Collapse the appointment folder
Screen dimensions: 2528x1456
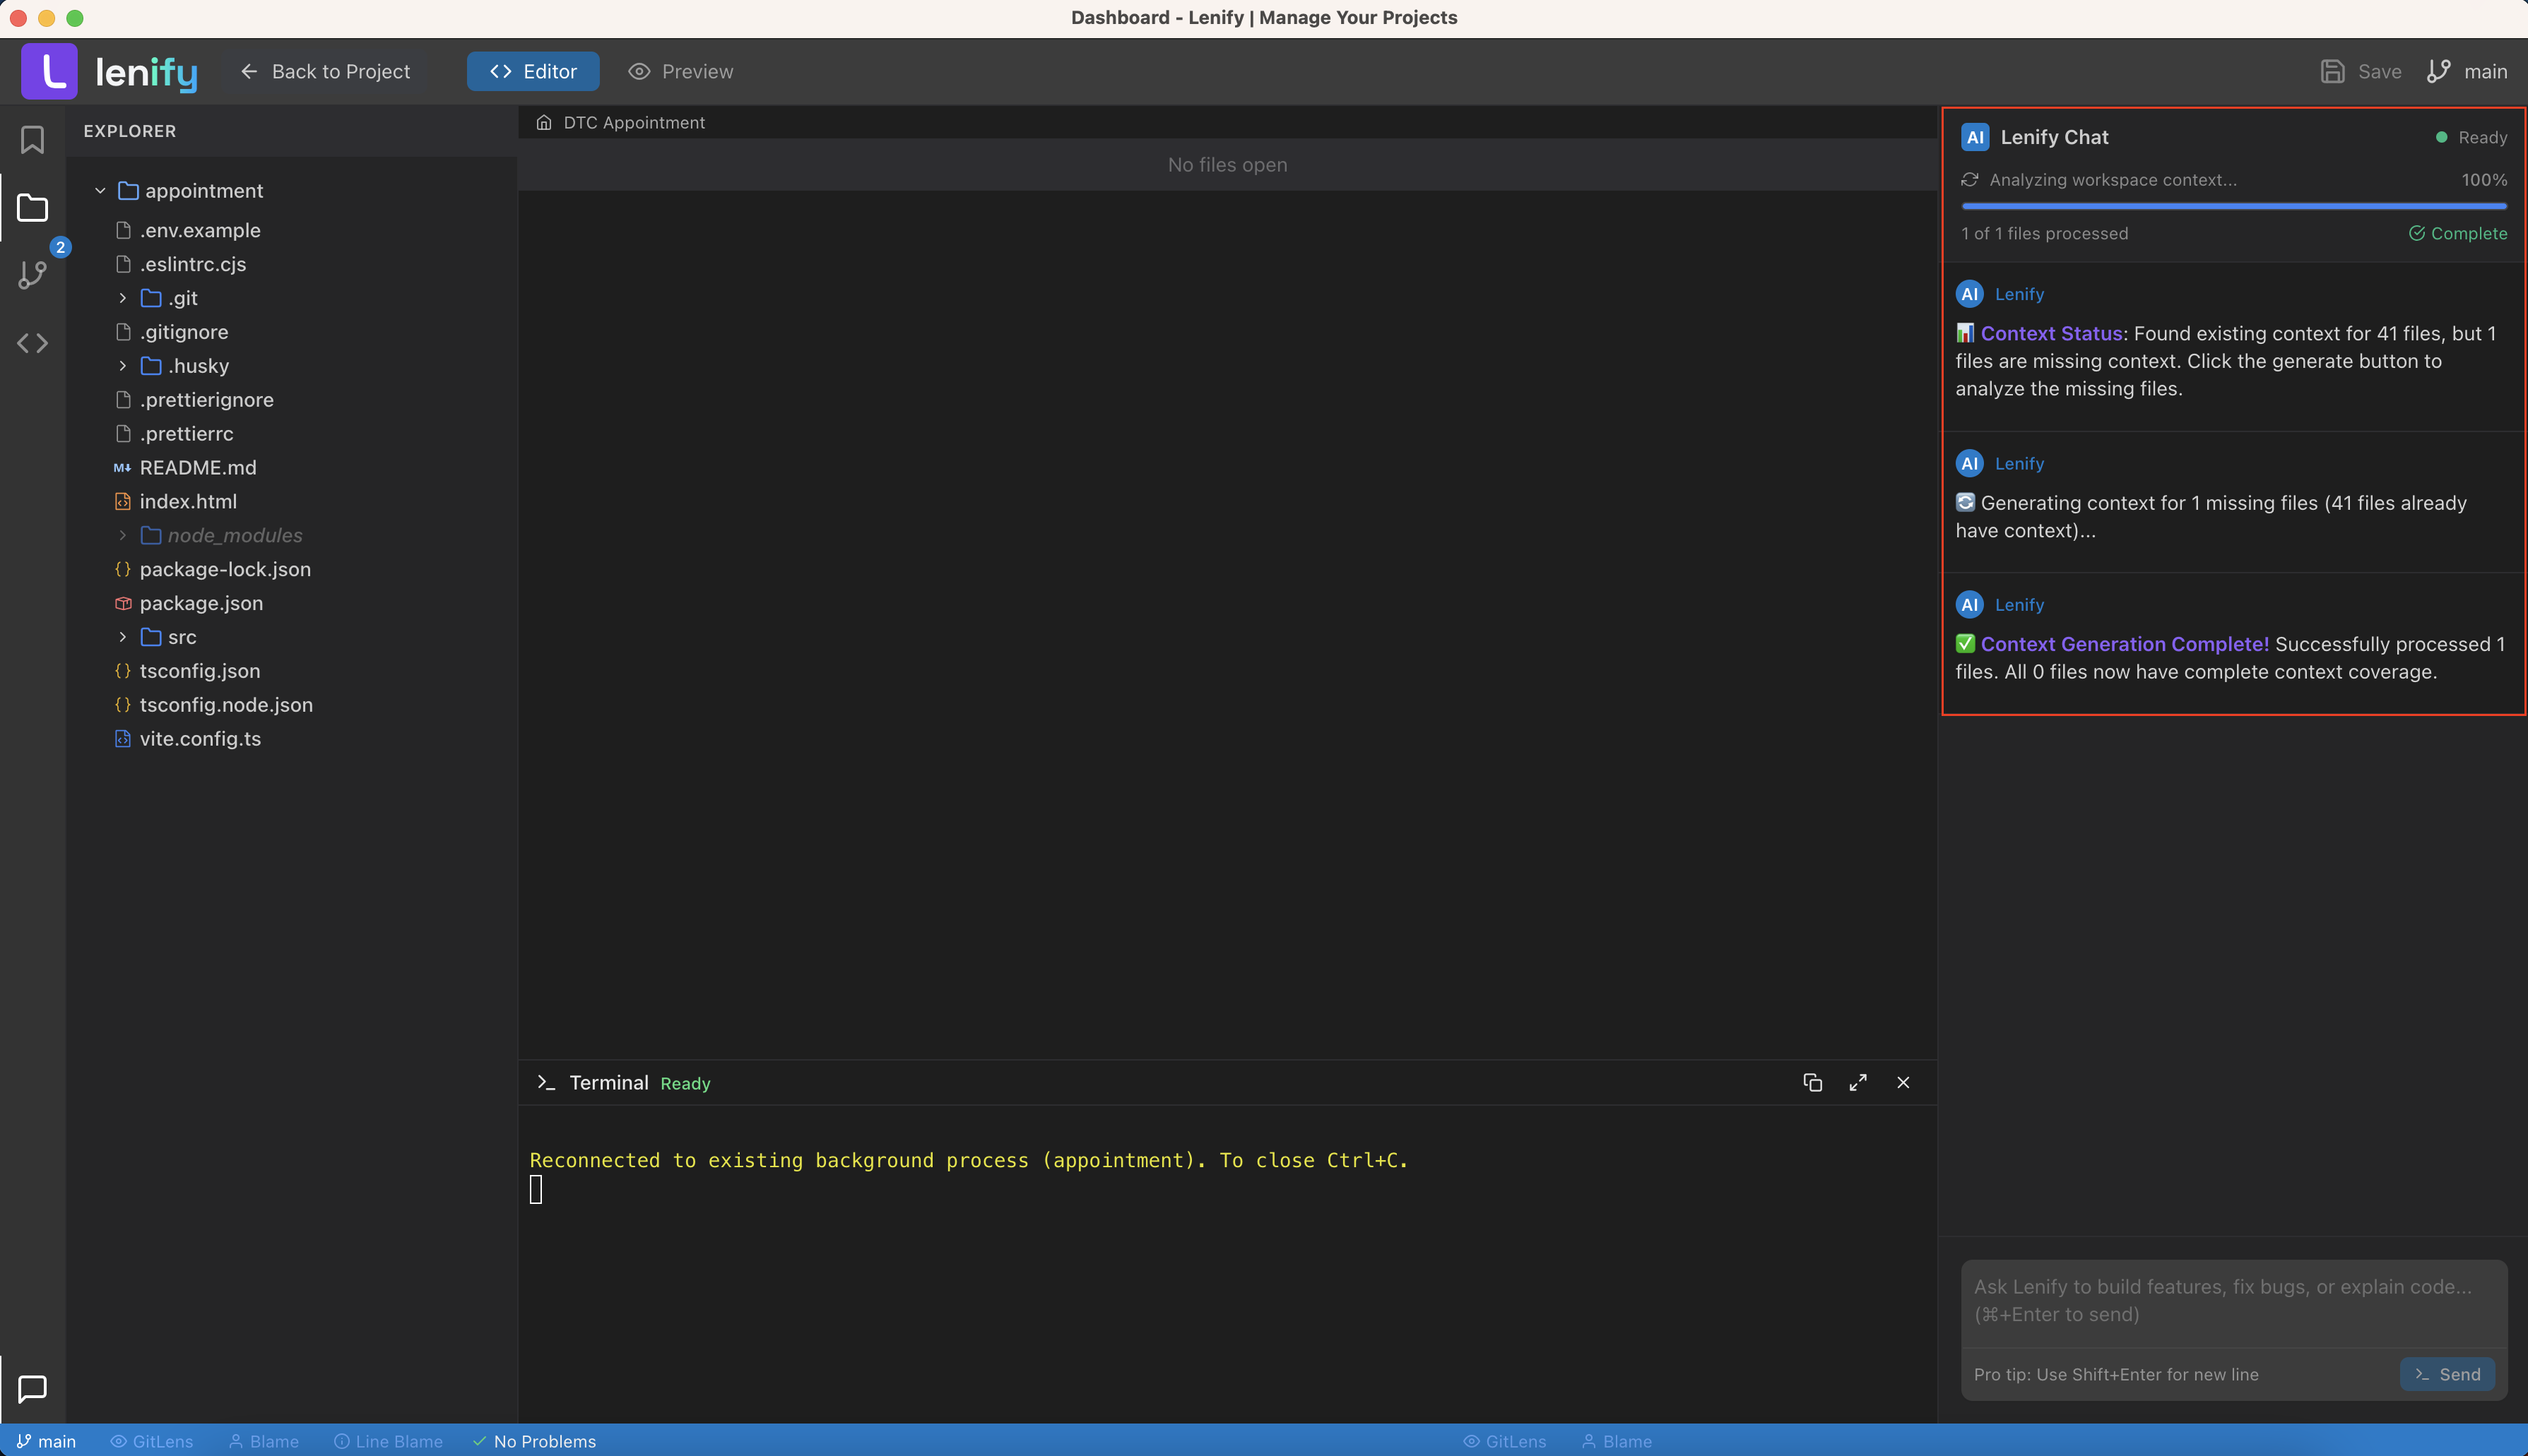pyautogui.click(x=101, y=190)
